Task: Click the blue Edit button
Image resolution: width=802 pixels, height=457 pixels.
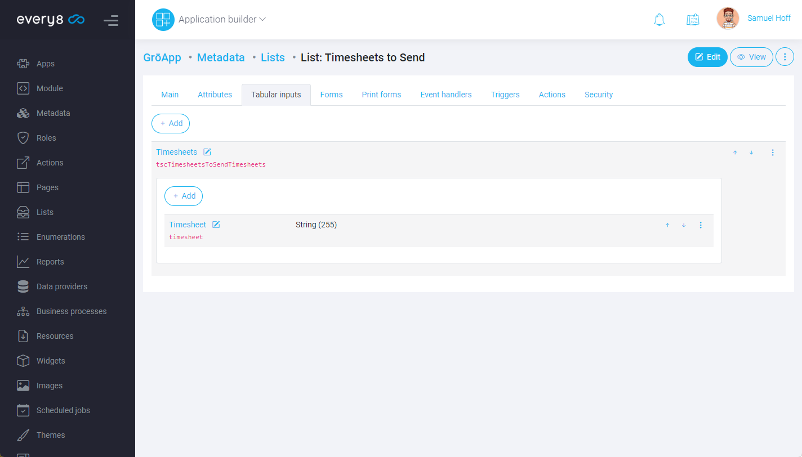Action: pos(707,57)
